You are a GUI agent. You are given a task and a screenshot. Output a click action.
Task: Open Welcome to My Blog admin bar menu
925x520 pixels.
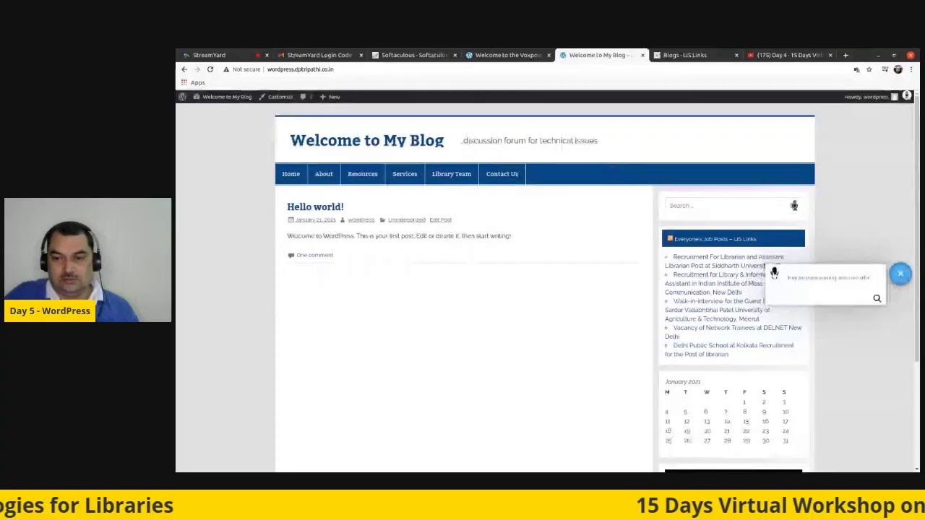point(223,97)
